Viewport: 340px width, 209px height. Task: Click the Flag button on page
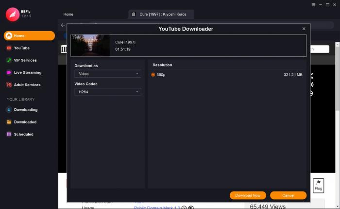(318, 186)
